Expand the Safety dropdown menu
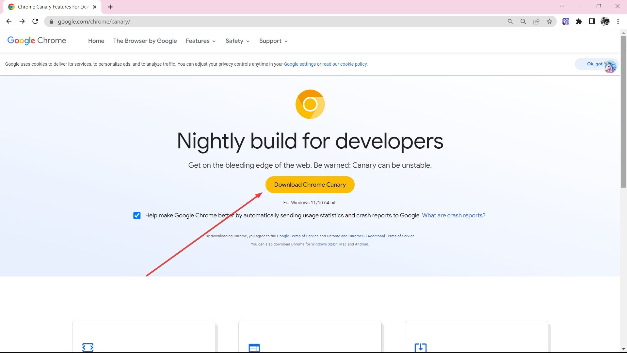627x353 pixels. [237, 41]
